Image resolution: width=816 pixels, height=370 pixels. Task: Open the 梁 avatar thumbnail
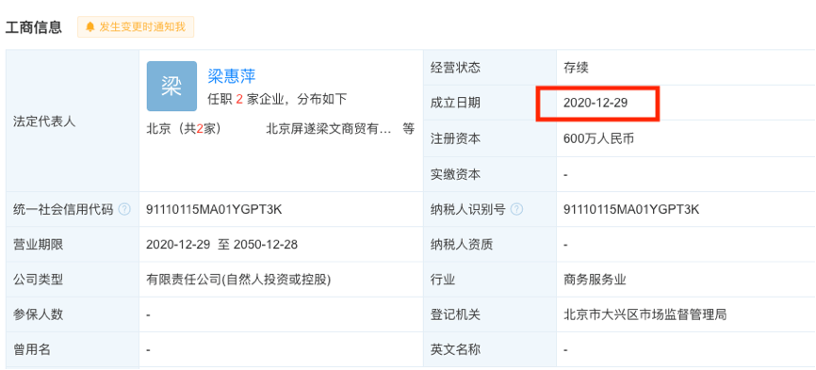[x=171, y=87]
